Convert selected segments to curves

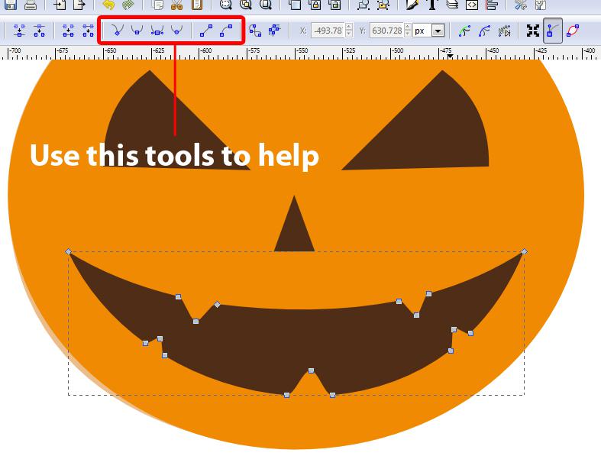click(226, 31)
